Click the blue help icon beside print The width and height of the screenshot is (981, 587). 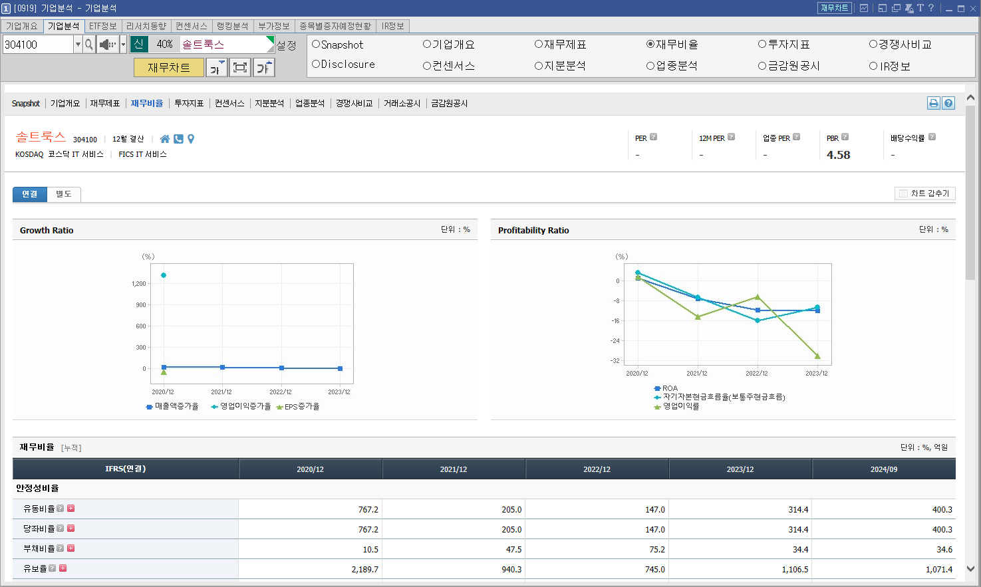(948, 103)
